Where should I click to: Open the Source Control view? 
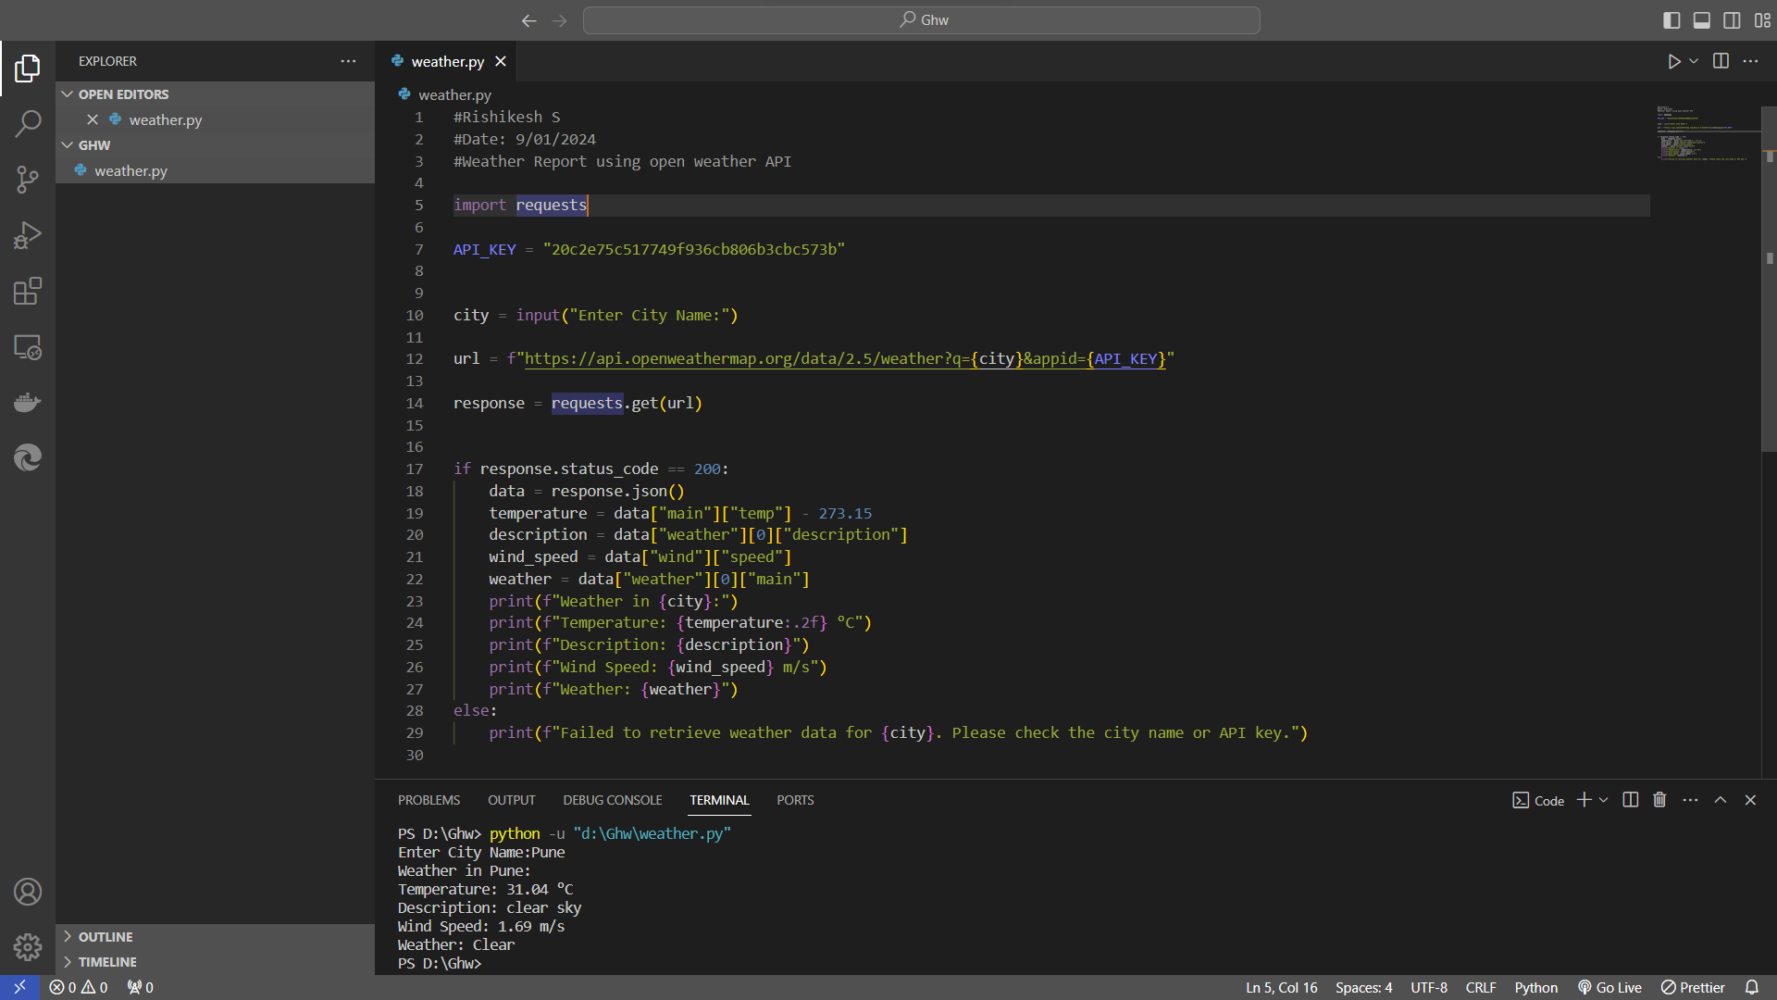pos(28,180)
